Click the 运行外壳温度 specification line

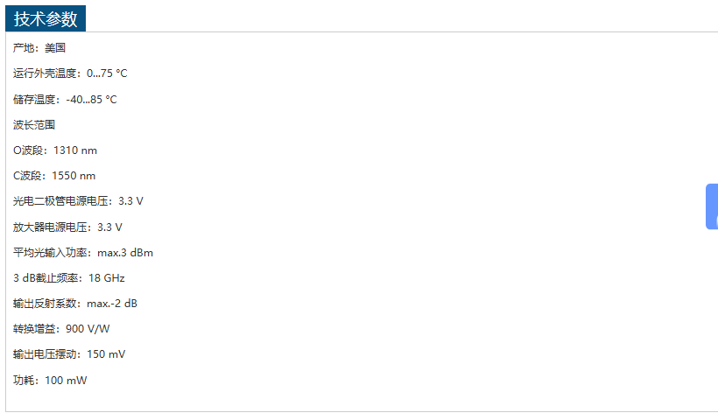coord(70,73)
